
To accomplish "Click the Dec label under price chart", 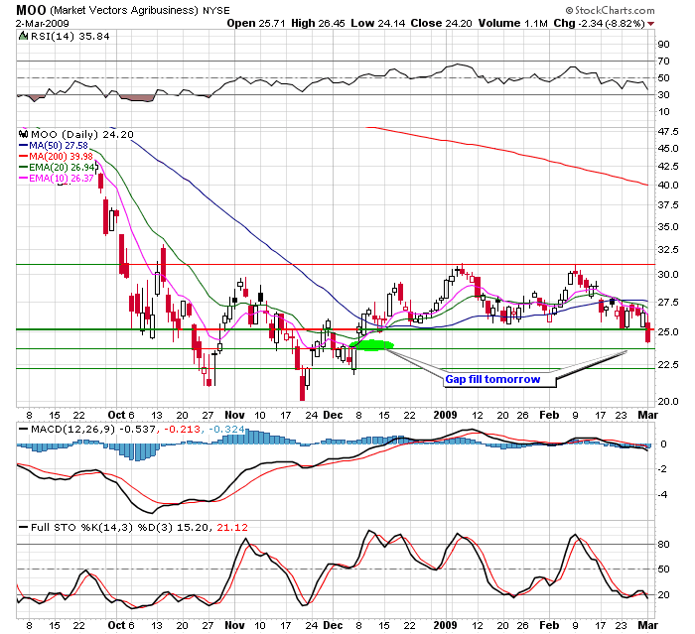I will point(333,415).
